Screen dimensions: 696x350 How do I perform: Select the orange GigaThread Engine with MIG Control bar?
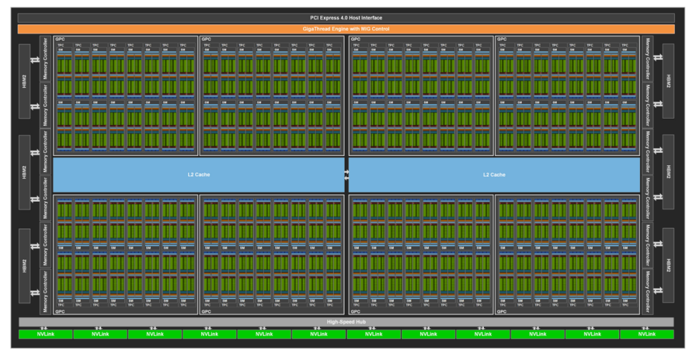346,29
